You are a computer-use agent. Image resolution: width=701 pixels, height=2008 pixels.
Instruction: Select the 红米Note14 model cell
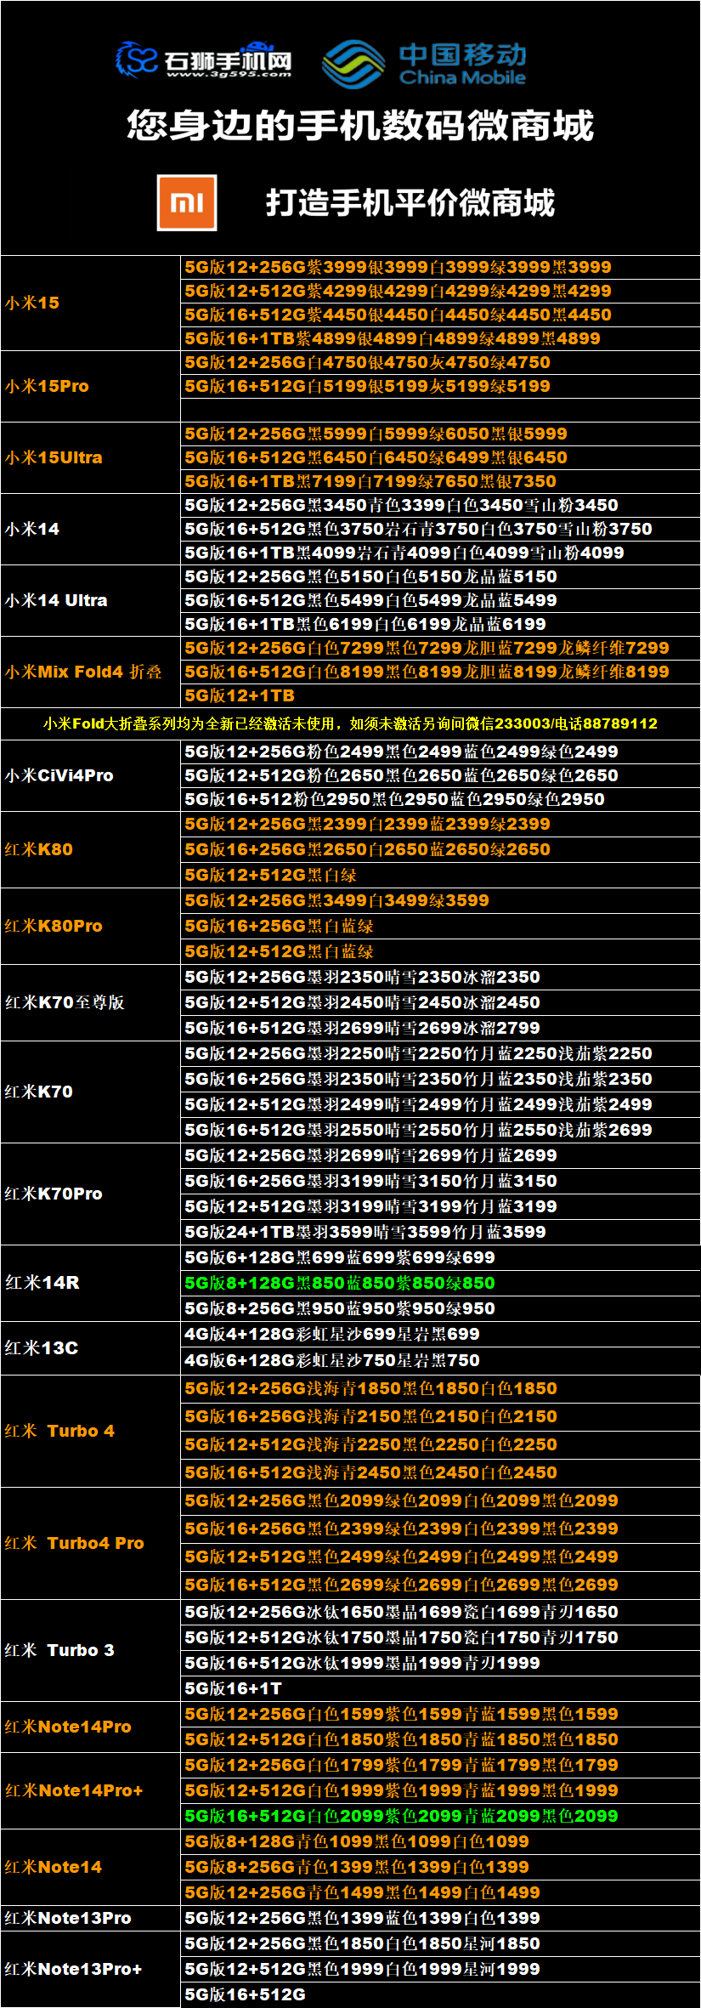91,1867
